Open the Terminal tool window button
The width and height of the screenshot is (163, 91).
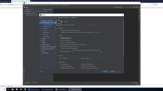(28, 83)
